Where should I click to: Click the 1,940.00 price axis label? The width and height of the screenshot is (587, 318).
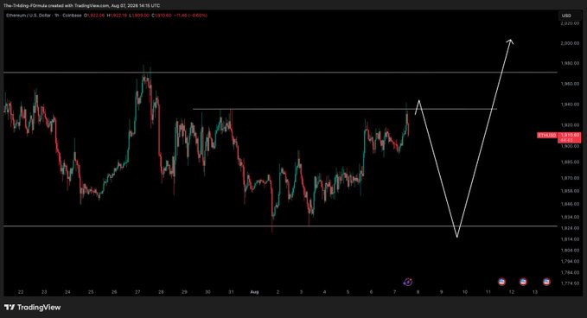tap(570, 105)
